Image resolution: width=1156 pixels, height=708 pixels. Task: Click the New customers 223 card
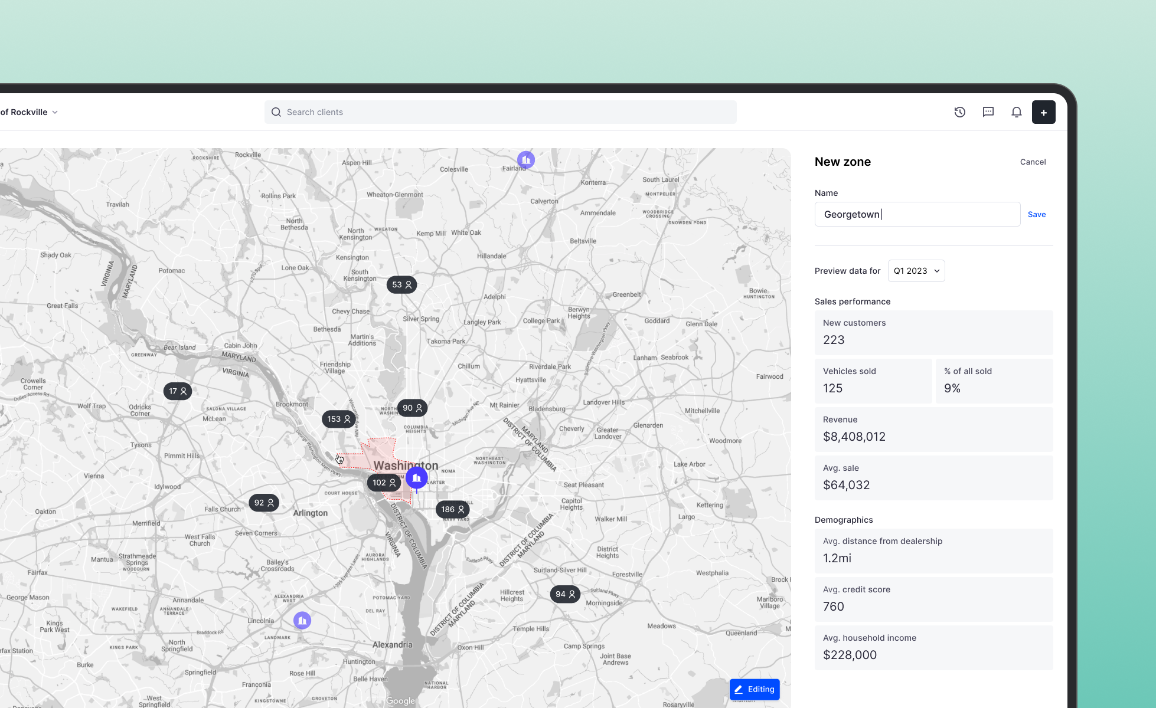click(x=934, y=333)
